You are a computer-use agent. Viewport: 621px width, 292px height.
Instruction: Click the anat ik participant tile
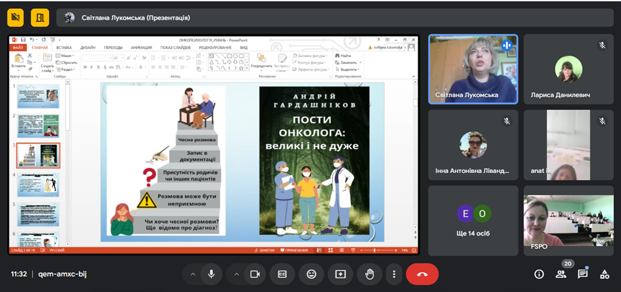pos(568,145)
